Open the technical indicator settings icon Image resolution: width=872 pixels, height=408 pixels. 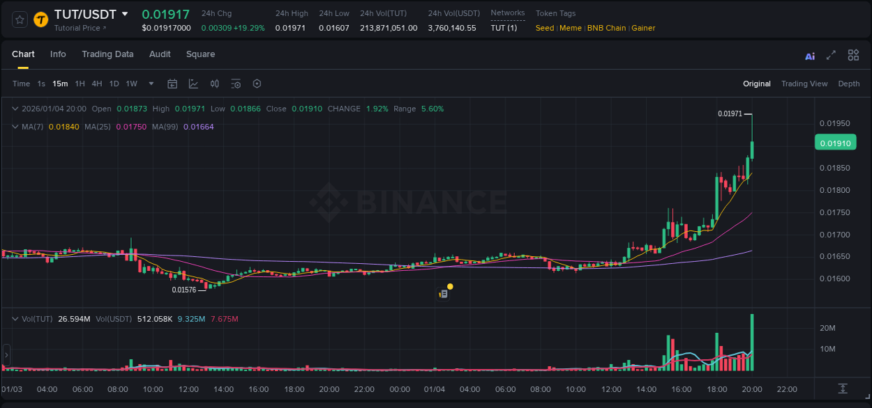point(236,84)
